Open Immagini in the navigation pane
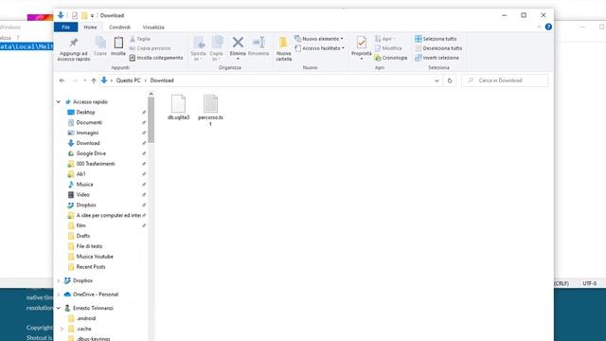The image size is (606, 341). tap(87, 133)
